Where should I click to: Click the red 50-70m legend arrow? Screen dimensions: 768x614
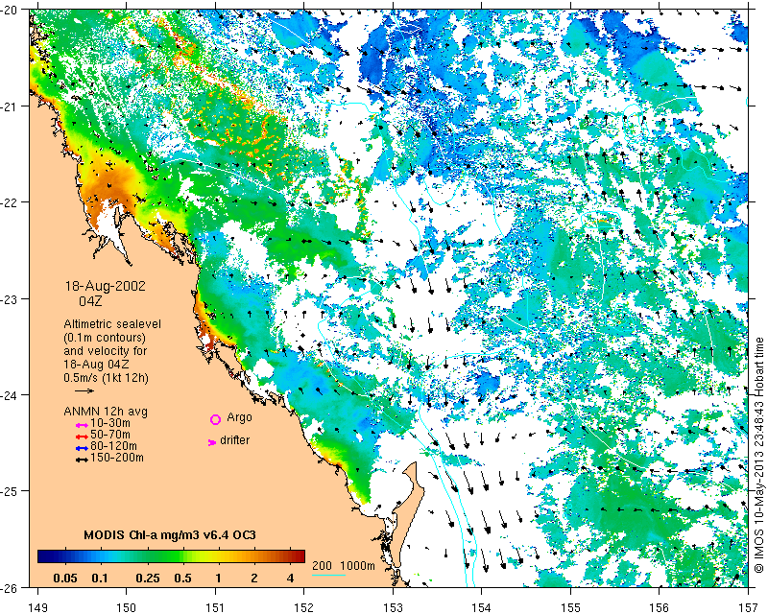pyautogui.click(x=82, y=437)
